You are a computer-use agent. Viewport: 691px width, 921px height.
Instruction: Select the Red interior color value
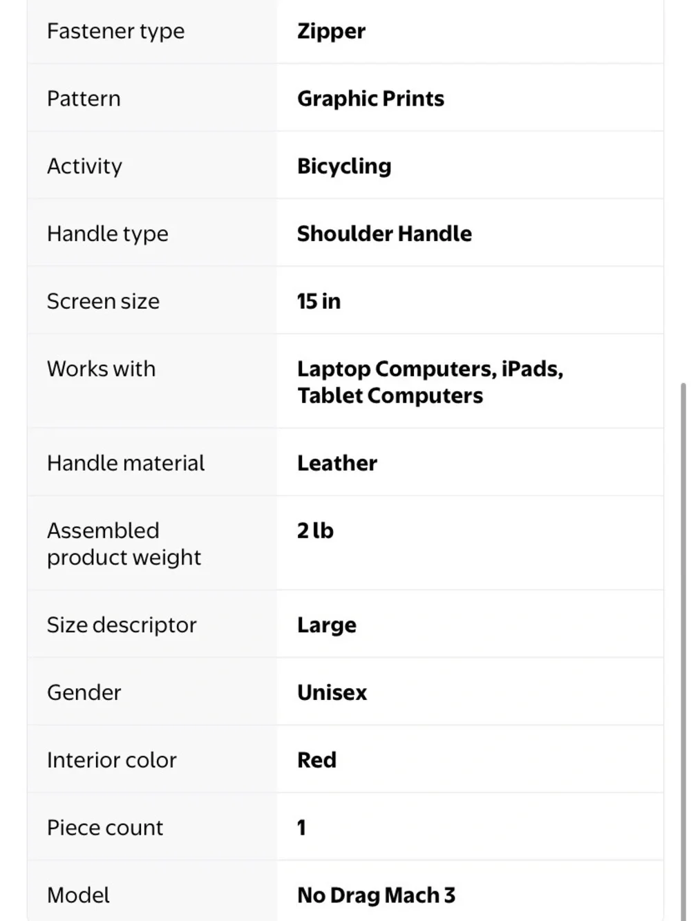click(316, 760)
